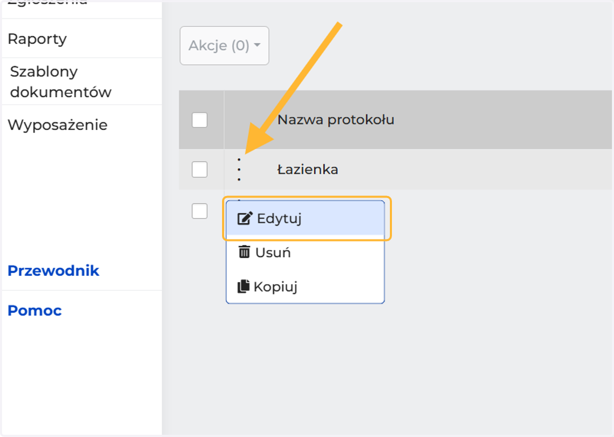The image size is (614, 437).
Task: Go to Szablony dokumentów in sidebar
Action: (60, 82)
